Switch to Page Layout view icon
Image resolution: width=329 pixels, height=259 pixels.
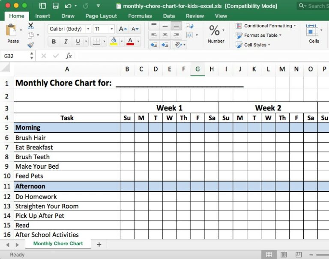[284, 255]
